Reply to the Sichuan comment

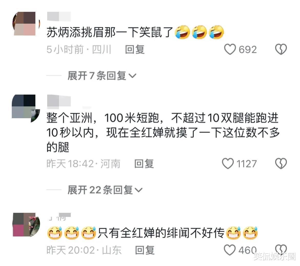pos(135,50)
